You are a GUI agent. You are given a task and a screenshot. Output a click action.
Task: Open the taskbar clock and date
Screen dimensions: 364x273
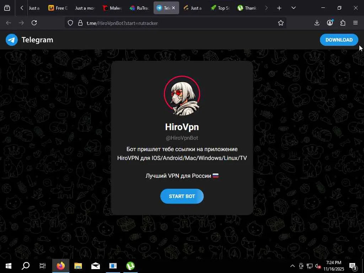(333, 266)
